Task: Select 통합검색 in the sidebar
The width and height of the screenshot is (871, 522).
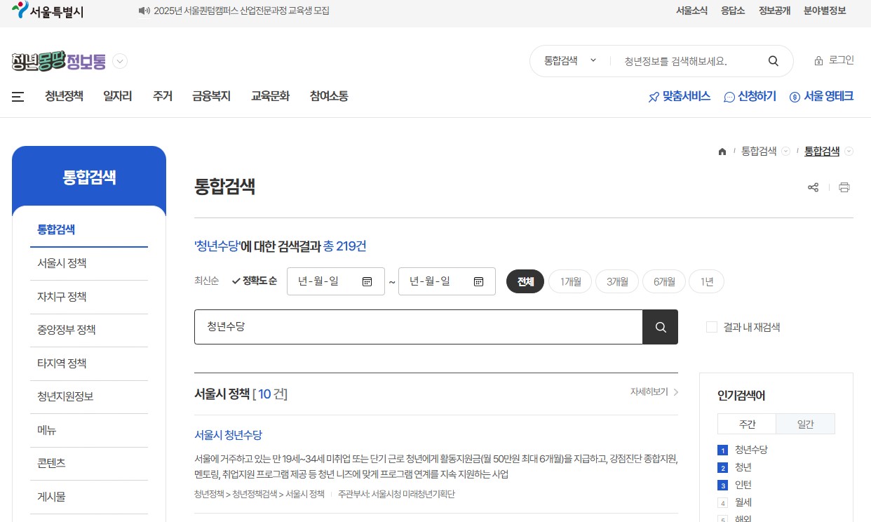Action: [x=89, y=229]
